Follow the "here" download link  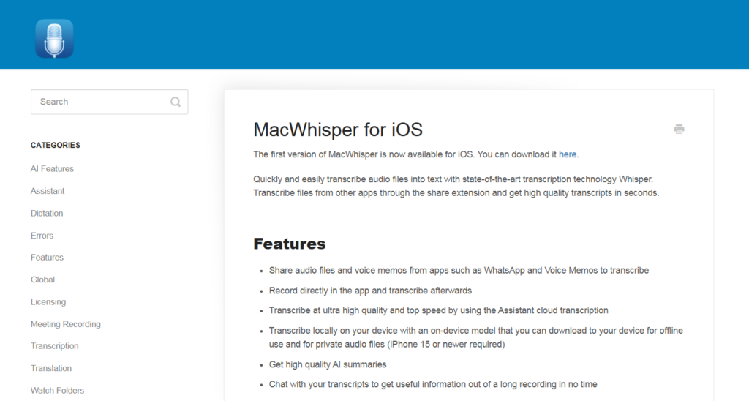[x=568, y=154]
